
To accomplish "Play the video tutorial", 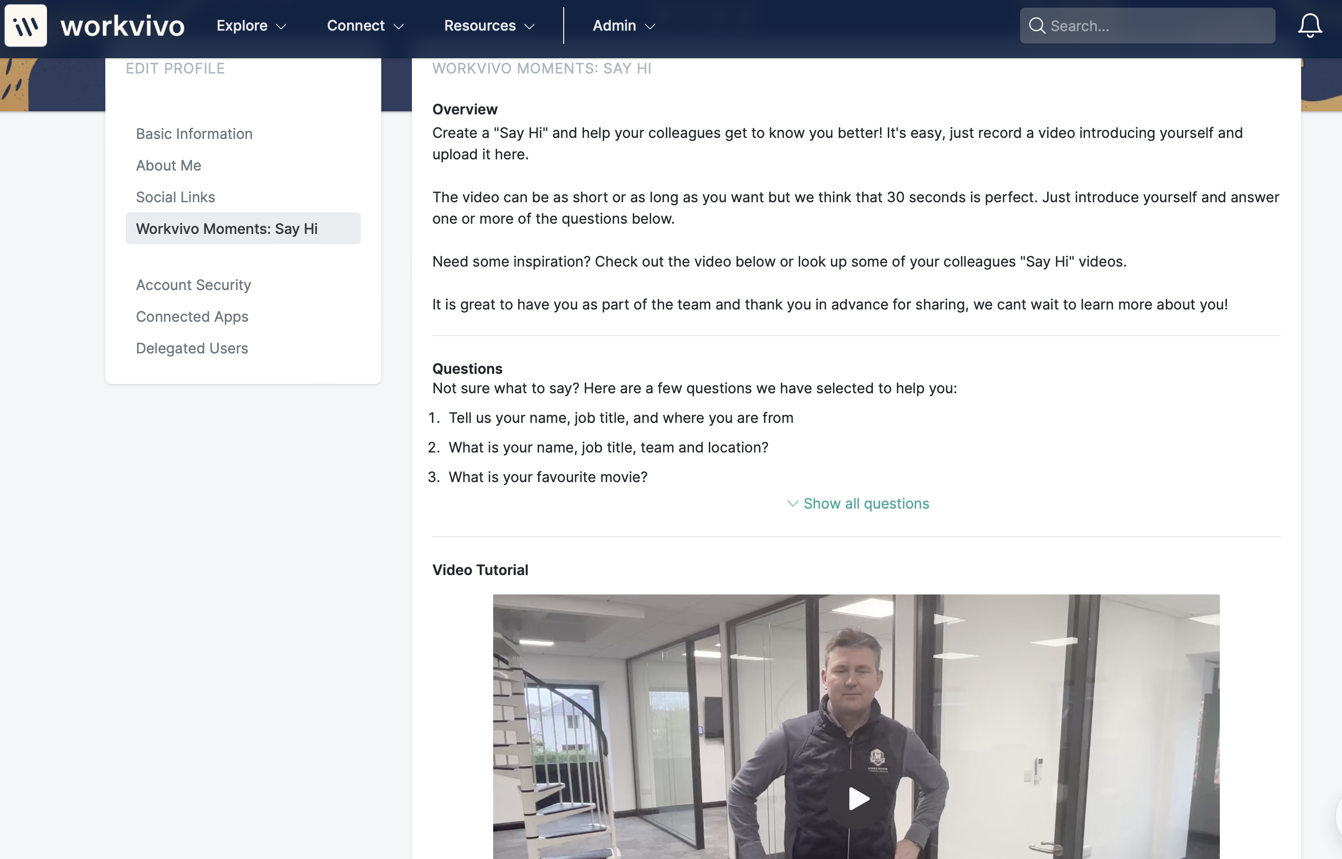I will point(858,799).
